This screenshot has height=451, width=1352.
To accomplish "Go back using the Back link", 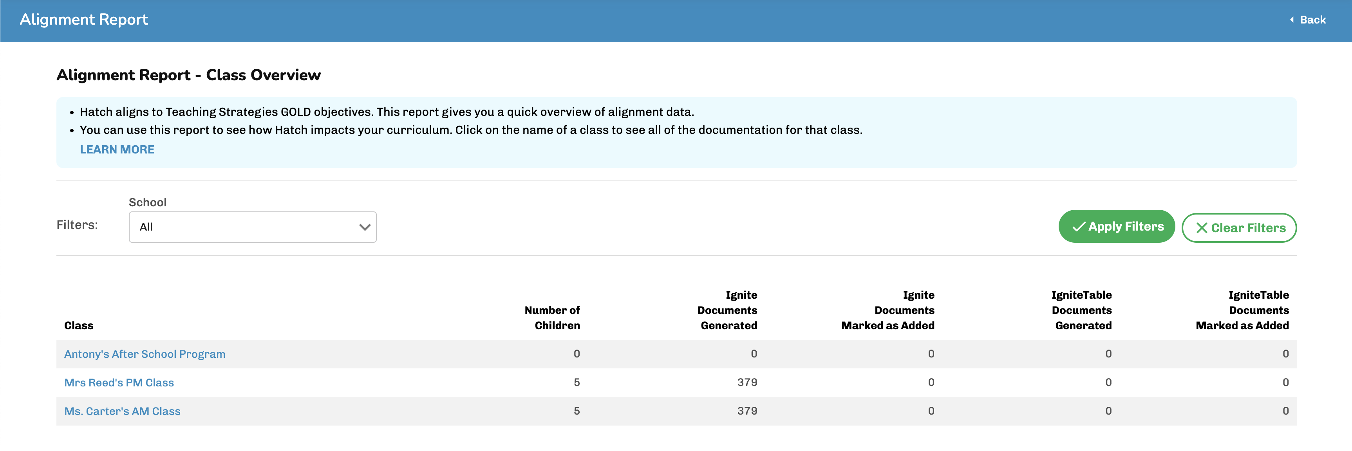I will 1307,20.
